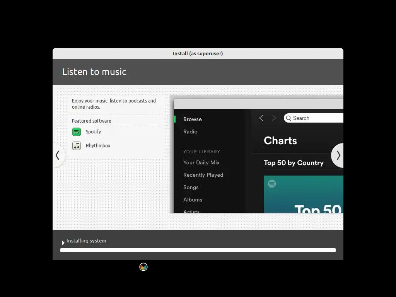
Task: Go to the previous slide arrow
Action: (58, 155)
